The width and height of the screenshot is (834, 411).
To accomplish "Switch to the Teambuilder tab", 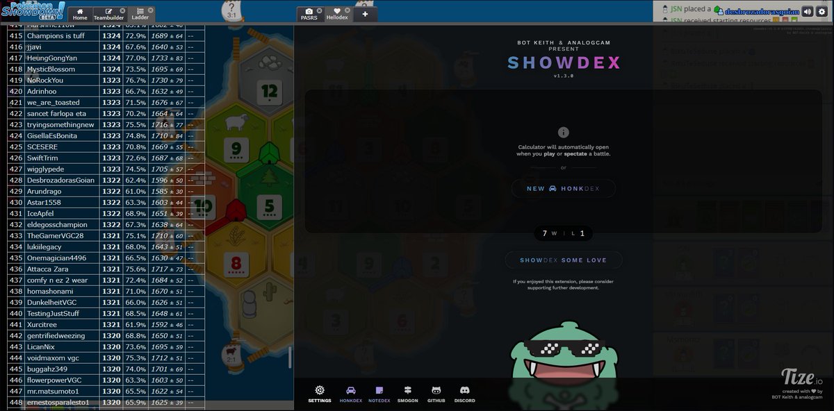I will click(108, 14).
